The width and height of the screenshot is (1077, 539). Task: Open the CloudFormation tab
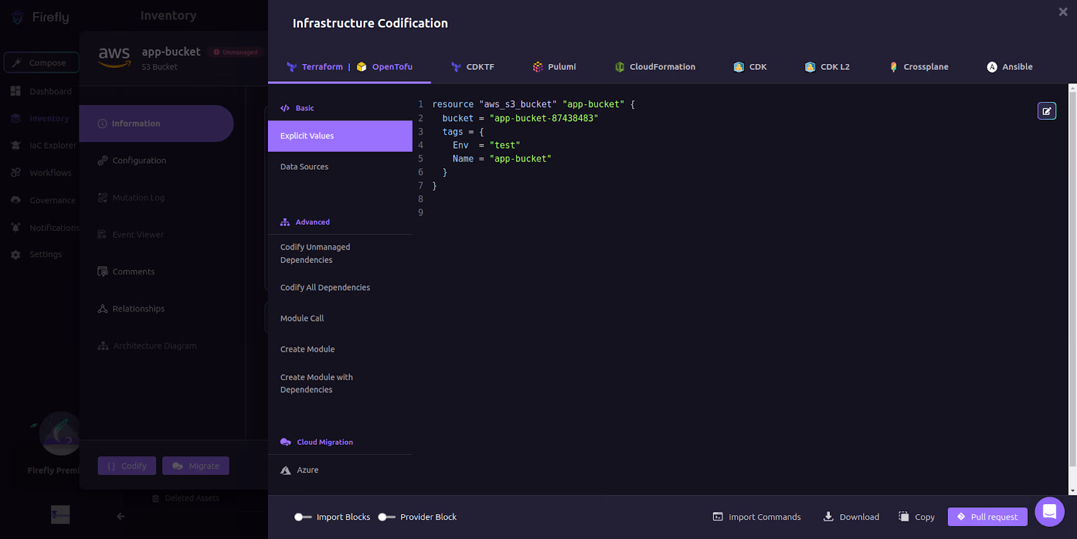[655, 67]
